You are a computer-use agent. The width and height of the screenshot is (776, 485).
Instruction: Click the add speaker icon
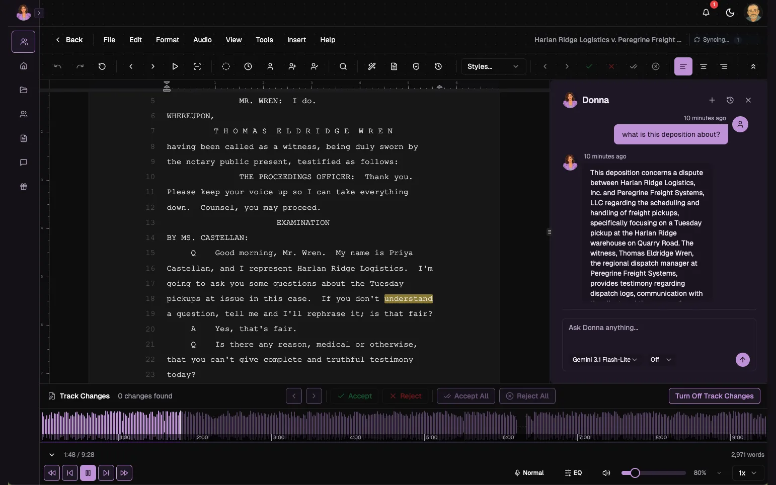(292, 66)
